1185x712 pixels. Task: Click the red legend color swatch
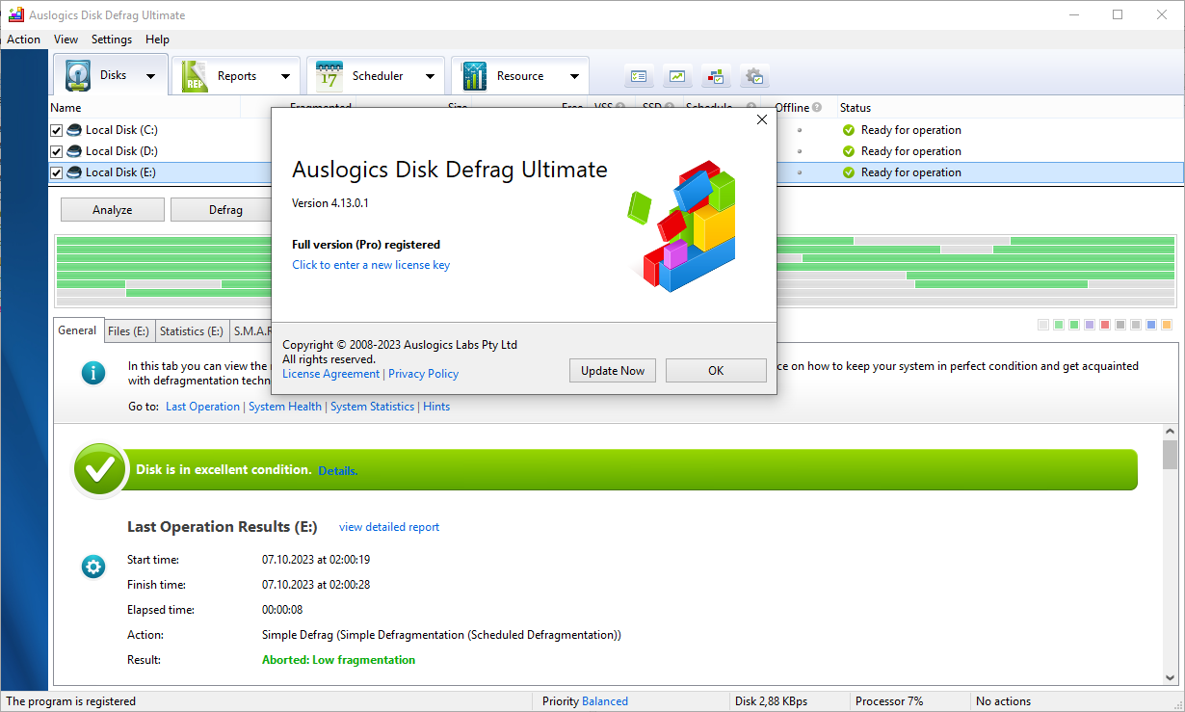(x=1105, y=325)
